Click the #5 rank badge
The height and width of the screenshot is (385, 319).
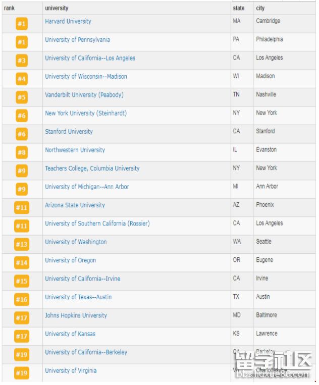click(22, 97)
